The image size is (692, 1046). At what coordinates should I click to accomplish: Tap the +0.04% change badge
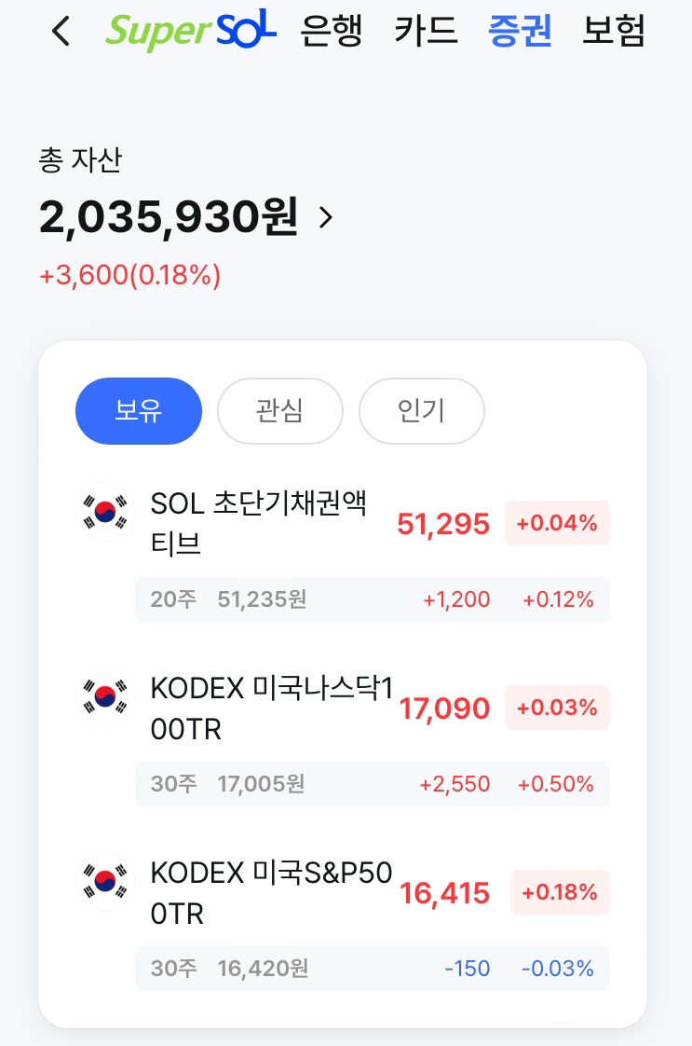557,523
